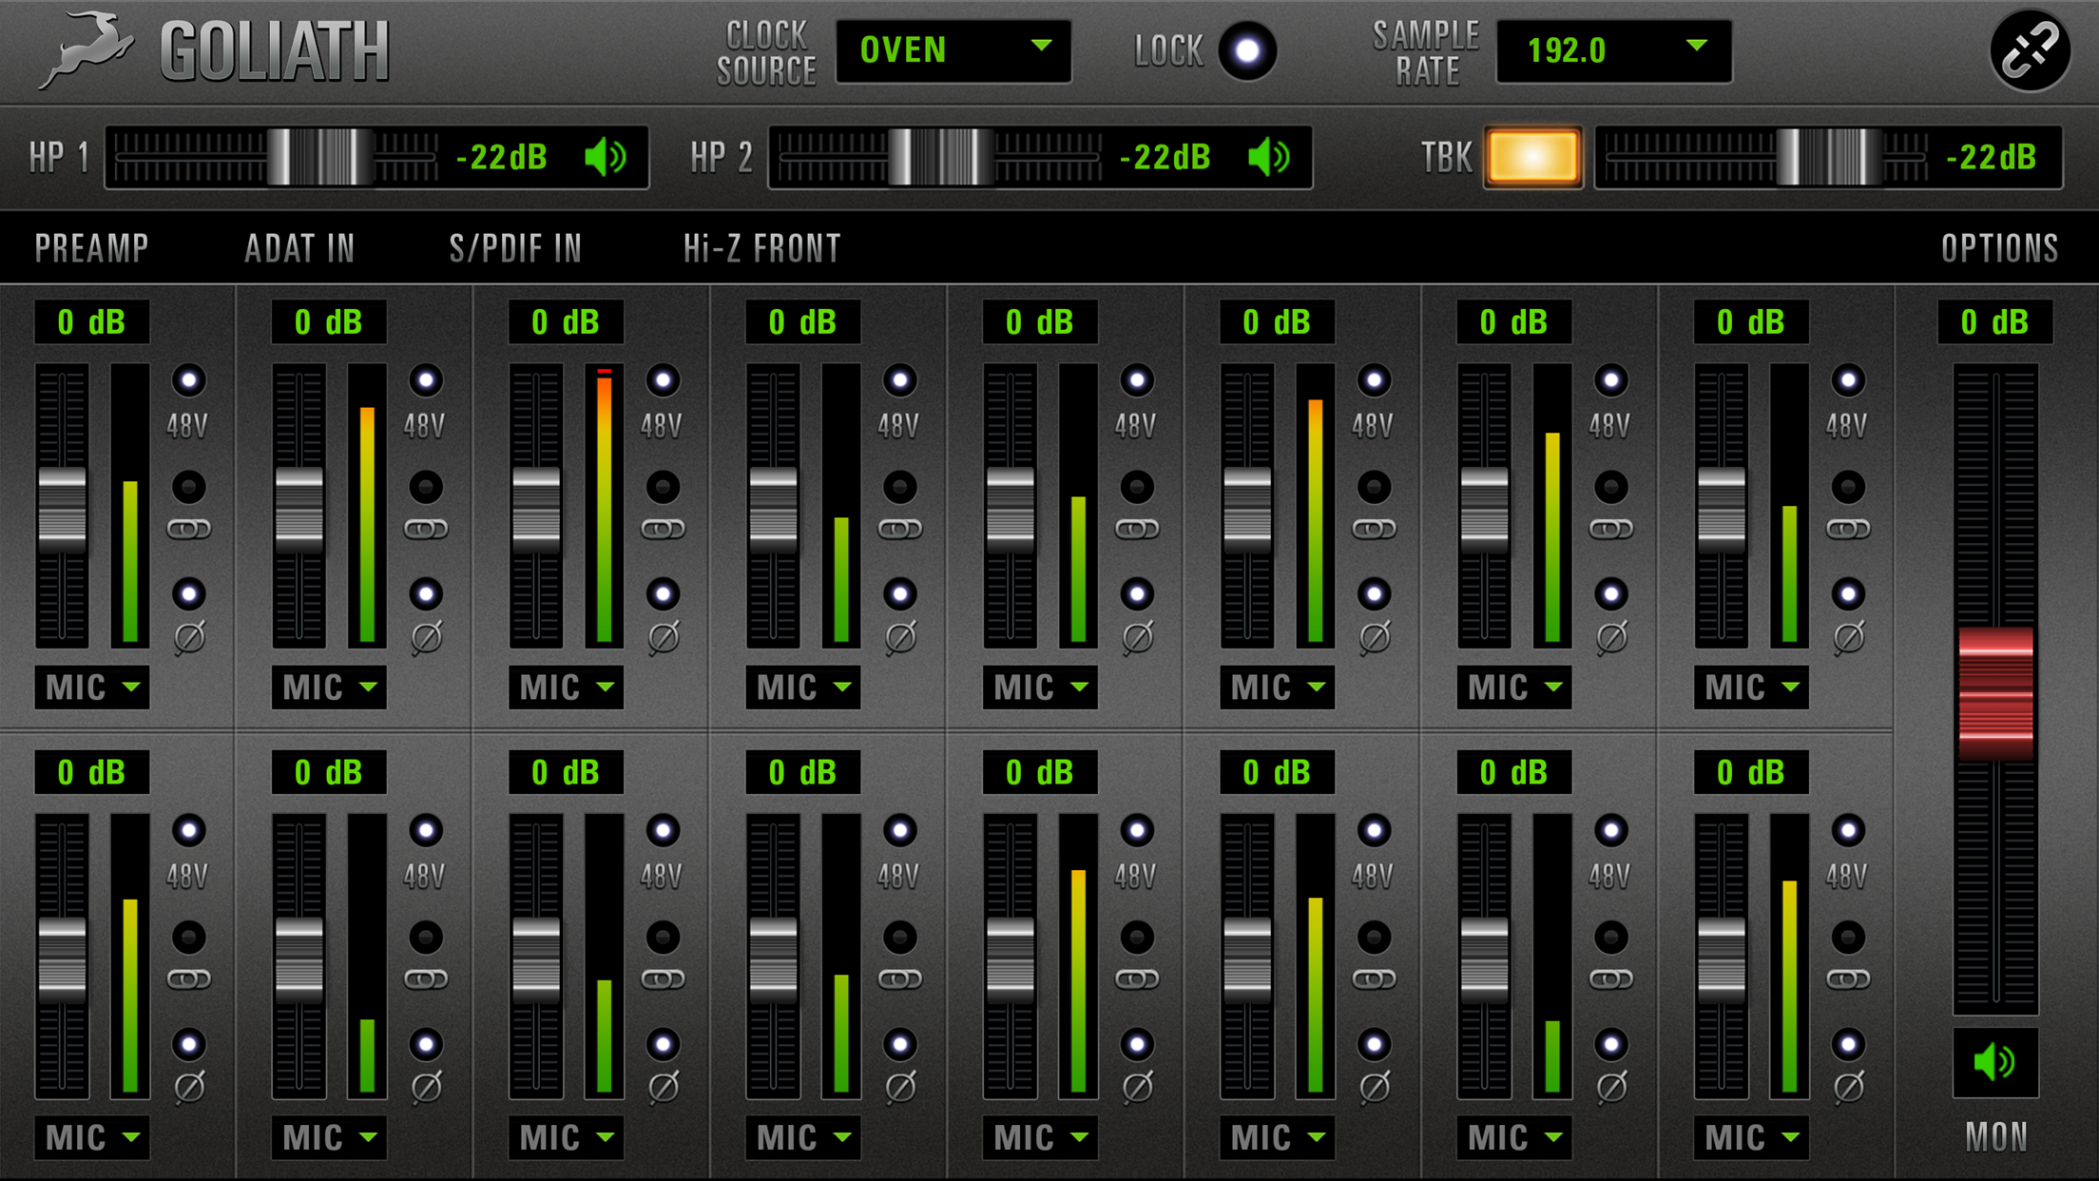
Task: Click phase invert symbol on top row channel 3
Action: click(x=663, y=637)
